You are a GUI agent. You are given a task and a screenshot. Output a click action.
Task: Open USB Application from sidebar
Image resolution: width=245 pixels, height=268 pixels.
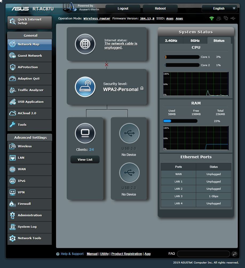pyautogui.click(x=30, y=102)
